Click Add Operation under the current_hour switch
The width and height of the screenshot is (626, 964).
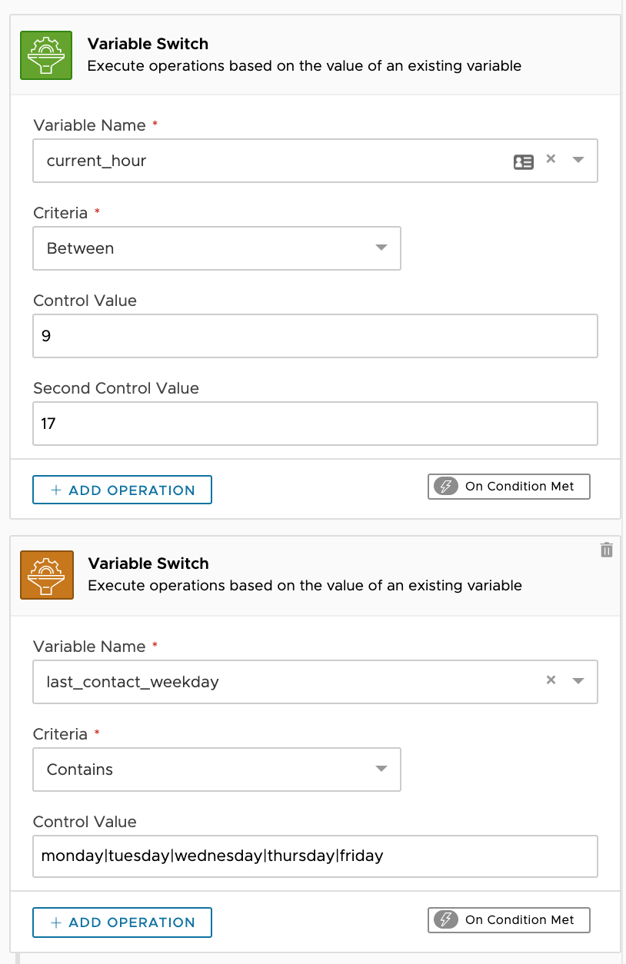click(x=122, y=490)
